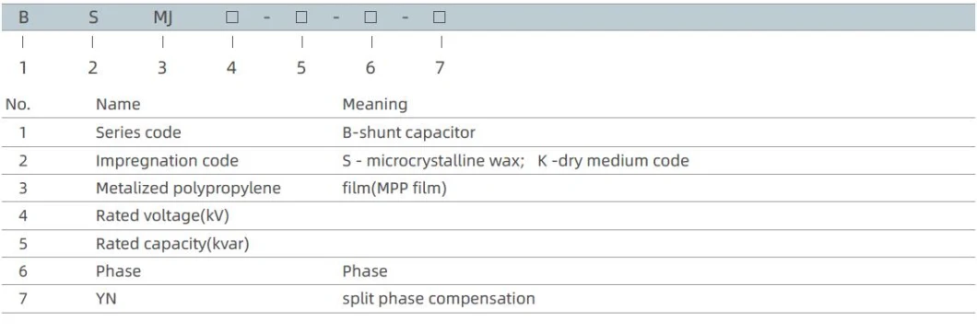The height and width of the screenshot is (333, 977).
Task: Click position number 4 under the header
Action: pos(231,68)
